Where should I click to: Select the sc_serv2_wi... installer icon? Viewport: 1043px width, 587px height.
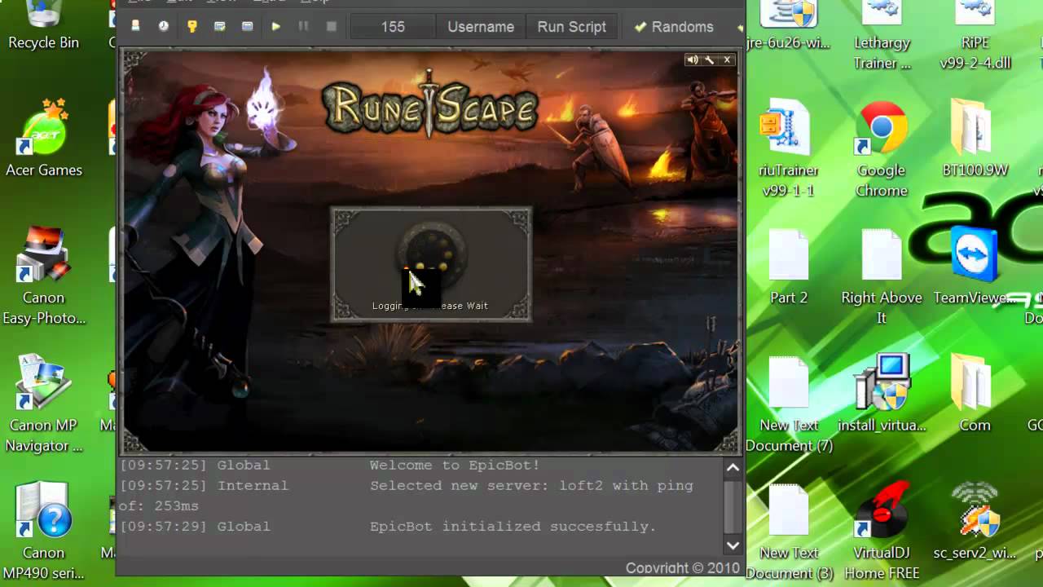tap(975, 522)
